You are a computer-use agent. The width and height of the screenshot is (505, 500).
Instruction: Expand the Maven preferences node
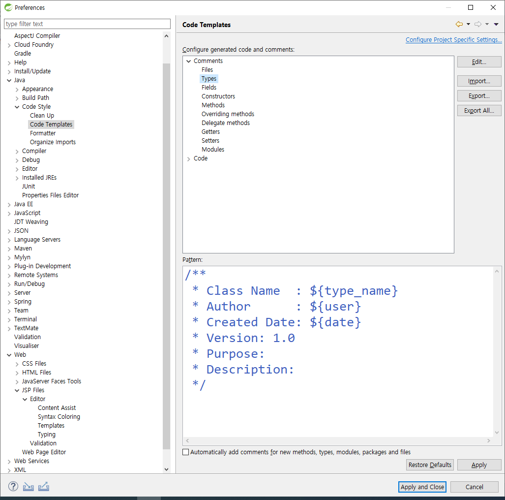[9, 249]
